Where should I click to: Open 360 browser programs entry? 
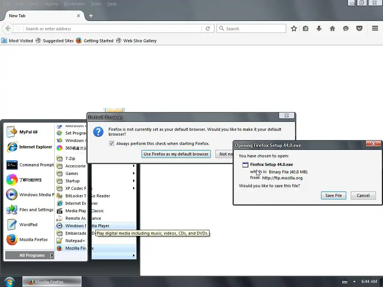(71, 148)
